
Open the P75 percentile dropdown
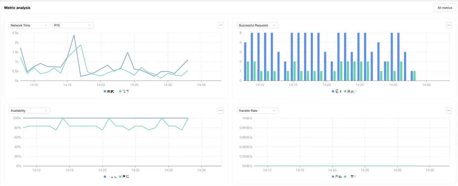tap(73, 25)
